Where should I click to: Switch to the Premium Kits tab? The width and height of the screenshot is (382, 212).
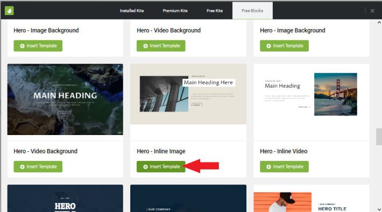coord(175,11)
